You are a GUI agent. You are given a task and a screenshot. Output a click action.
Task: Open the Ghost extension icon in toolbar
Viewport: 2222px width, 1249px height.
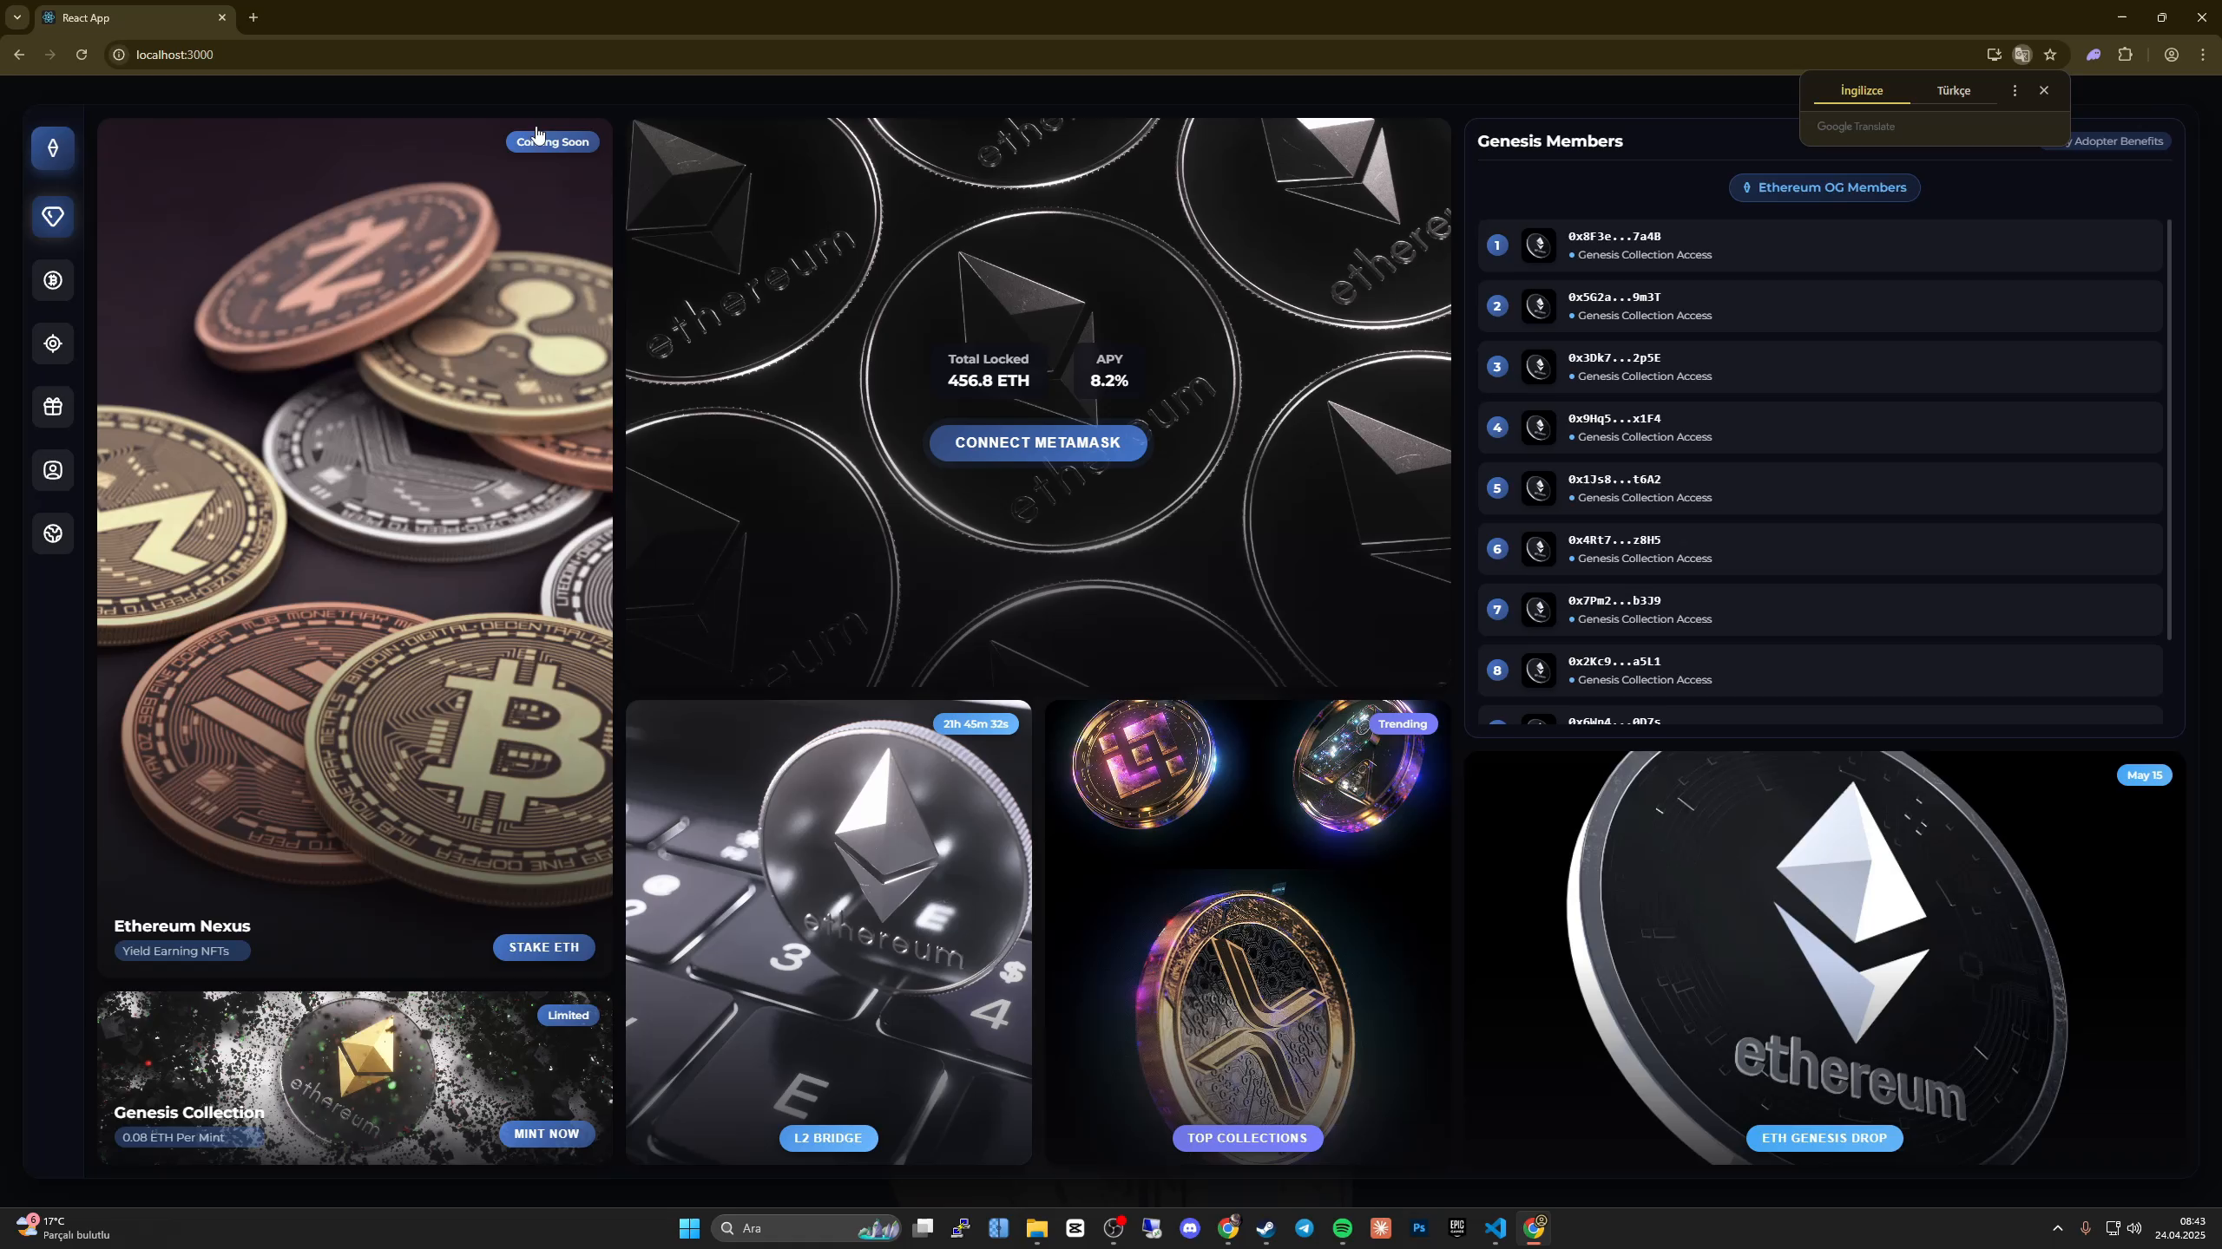[2094, 55]
